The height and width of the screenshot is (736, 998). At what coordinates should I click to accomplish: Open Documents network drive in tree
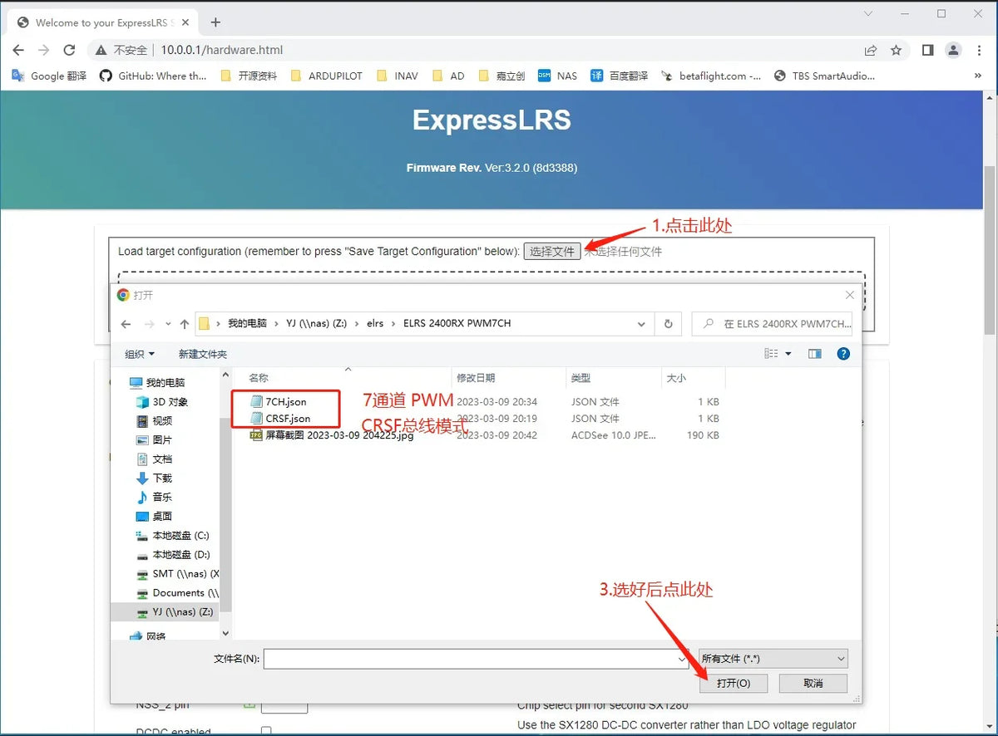pos(177,593)
